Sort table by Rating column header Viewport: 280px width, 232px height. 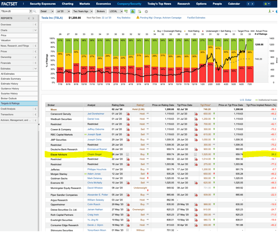coord(140,105)
